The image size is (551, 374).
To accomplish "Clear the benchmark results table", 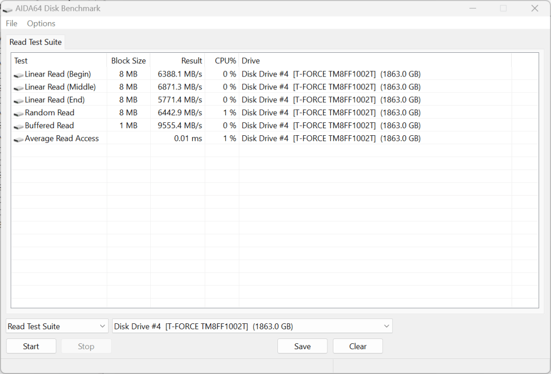I will [358, 346].
